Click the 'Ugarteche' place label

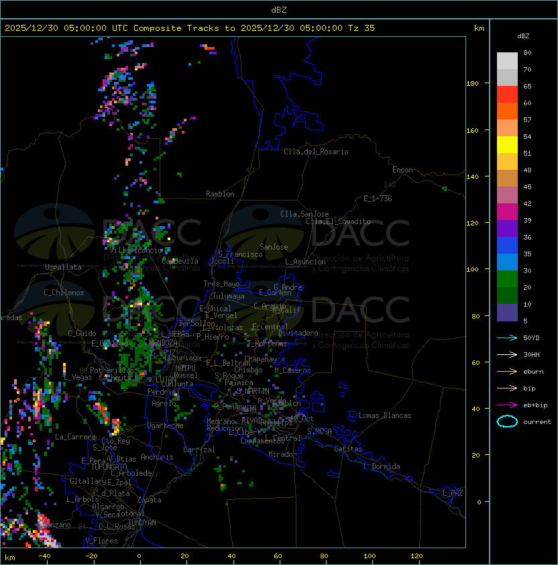click(166, 425)
